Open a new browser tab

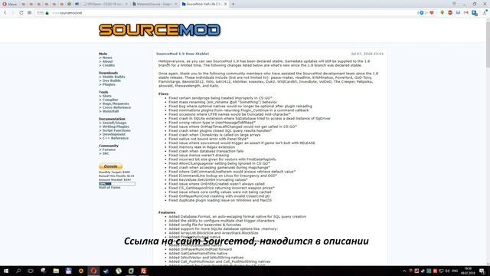[x=233, y=4]
